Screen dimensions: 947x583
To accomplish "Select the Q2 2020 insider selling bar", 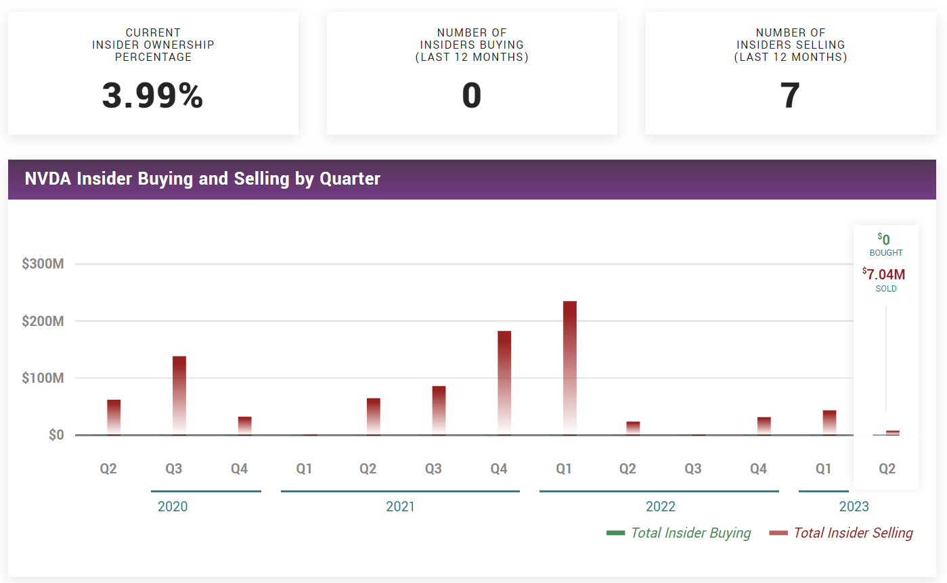I will pyautogui.click(x=114, y=417).
